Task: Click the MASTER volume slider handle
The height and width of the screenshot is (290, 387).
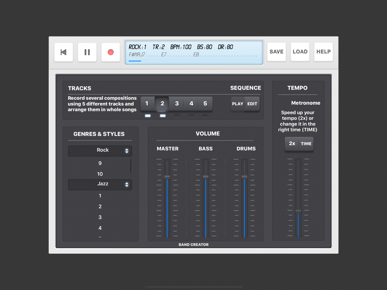Action: (167, 177)
